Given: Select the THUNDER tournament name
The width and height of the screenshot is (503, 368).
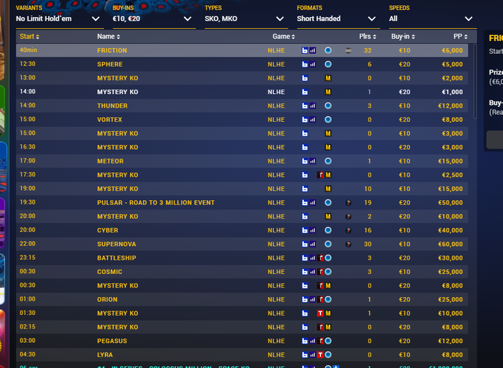Looking at the screenshot, I should (x=112, y=105).
